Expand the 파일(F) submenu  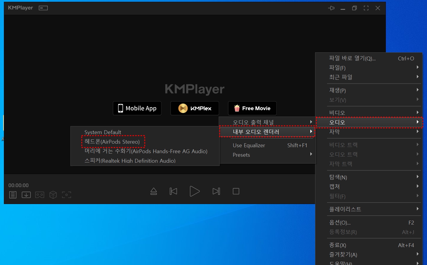click(x=369, y=68)
